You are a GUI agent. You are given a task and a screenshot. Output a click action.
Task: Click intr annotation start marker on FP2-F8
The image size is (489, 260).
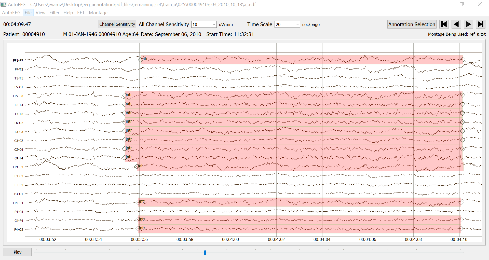coord(125,95)
